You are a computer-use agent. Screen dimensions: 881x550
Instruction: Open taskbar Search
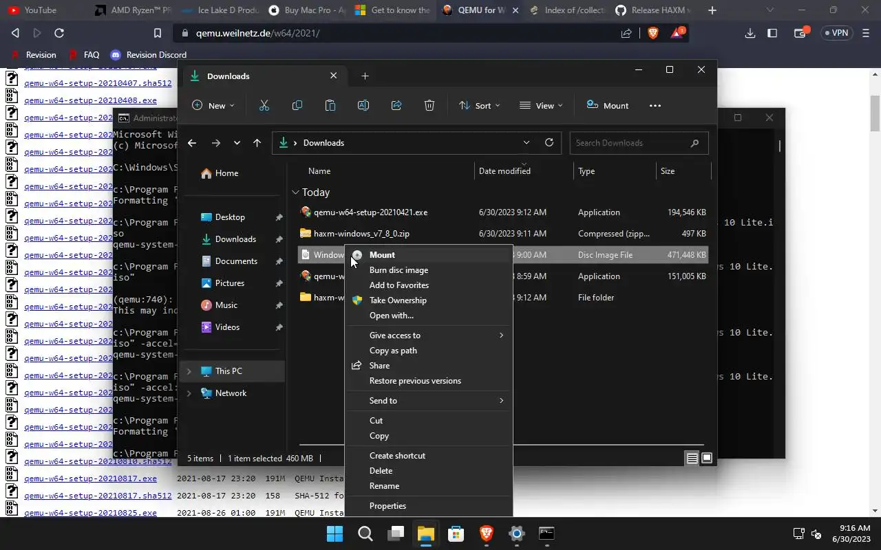coord(365,533)
